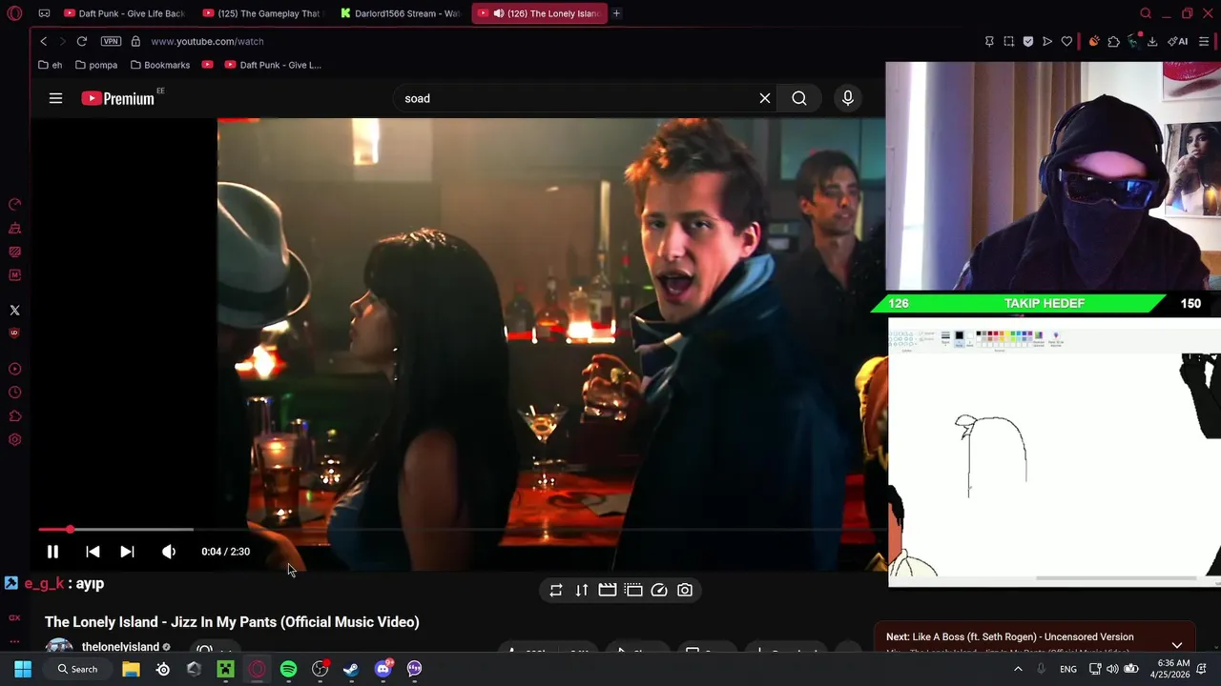Switch to the Darlord1566 Stream tab
The width and height of the screenshot is (1221, 686).
tap(400, 13)
